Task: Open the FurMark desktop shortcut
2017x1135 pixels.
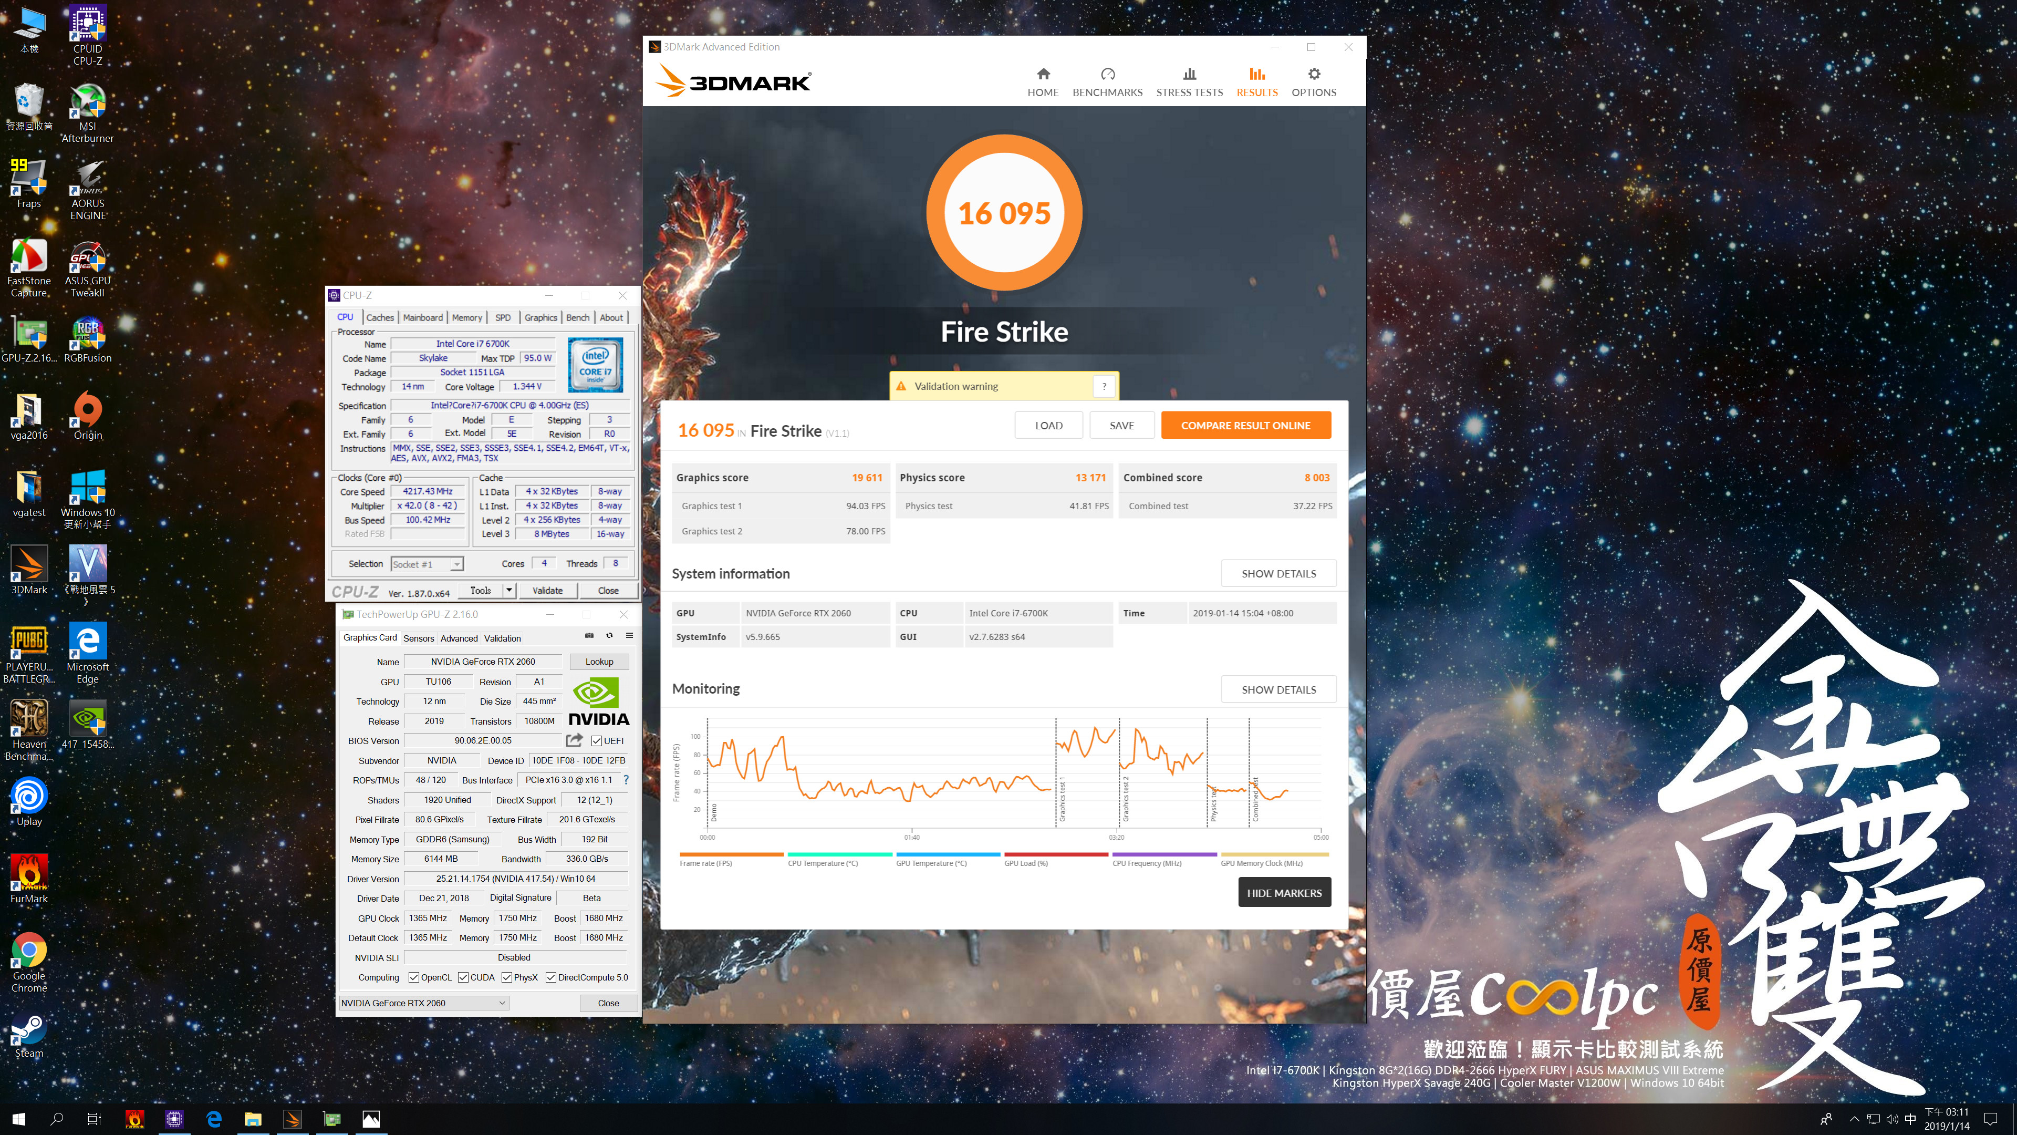Action: click(29, 880)
